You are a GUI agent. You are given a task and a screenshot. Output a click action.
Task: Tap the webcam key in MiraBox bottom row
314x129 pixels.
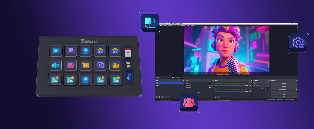[x=86, y=79]
